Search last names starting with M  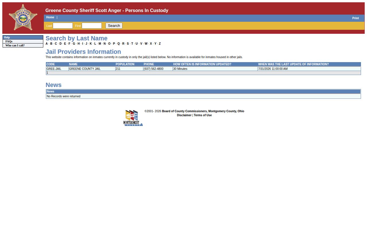(100, 44)
